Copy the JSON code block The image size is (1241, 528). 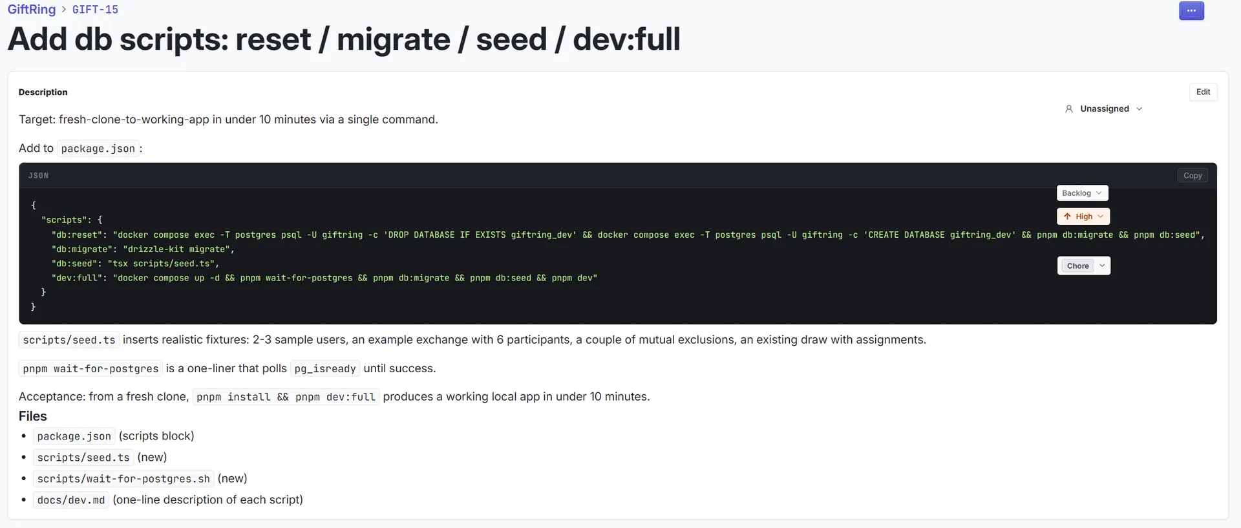click(x=1193, y=176)
